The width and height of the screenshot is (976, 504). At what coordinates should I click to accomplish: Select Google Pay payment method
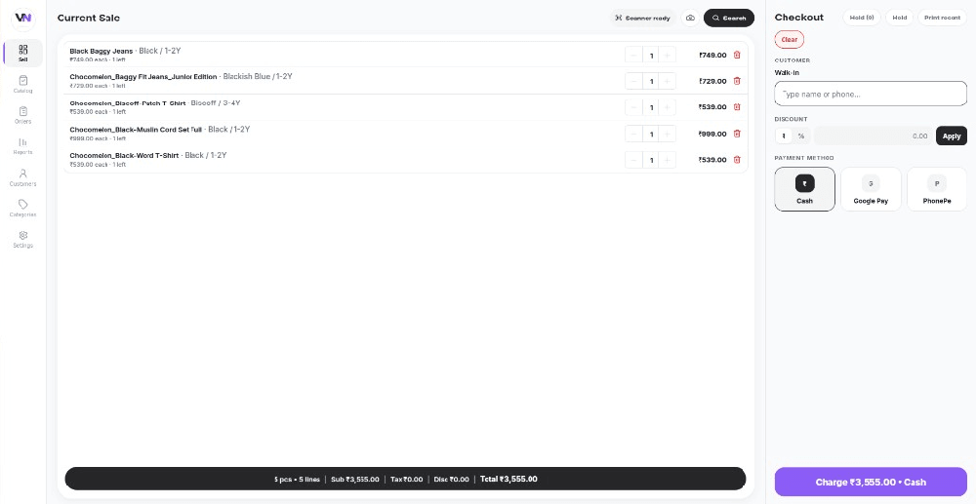point(871,189)
